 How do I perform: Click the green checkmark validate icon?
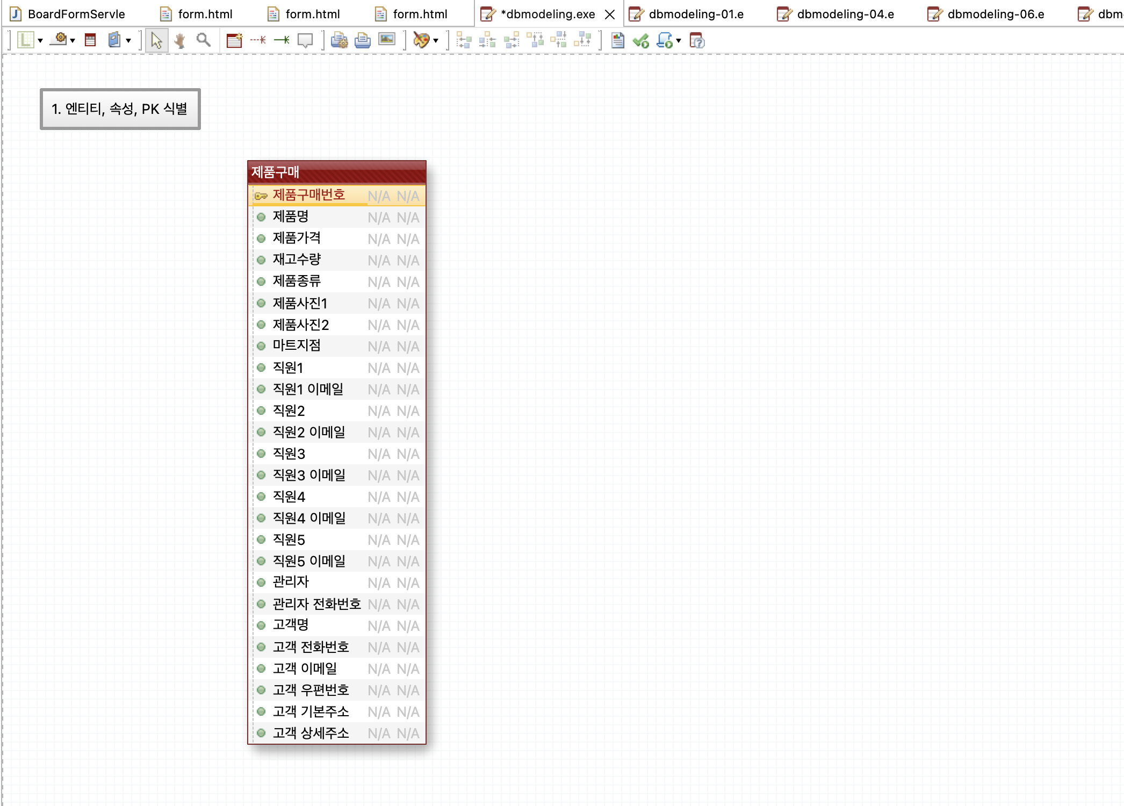click(641, 41)
